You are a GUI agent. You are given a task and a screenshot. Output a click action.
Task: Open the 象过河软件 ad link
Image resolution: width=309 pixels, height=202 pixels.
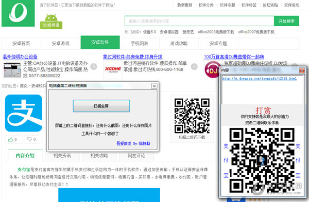(x=133, y=57)
